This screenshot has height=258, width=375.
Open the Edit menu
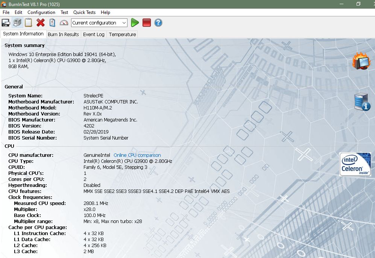[x=18, y=12]
